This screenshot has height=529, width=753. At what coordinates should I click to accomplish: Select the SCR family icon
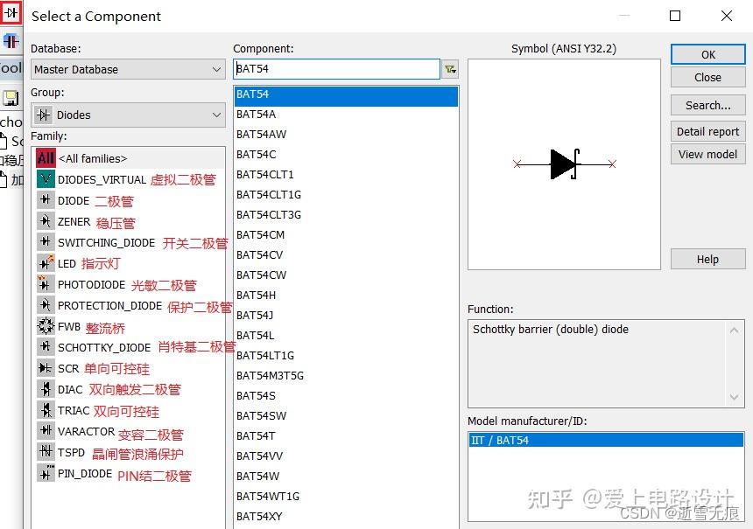coord(46,368)
